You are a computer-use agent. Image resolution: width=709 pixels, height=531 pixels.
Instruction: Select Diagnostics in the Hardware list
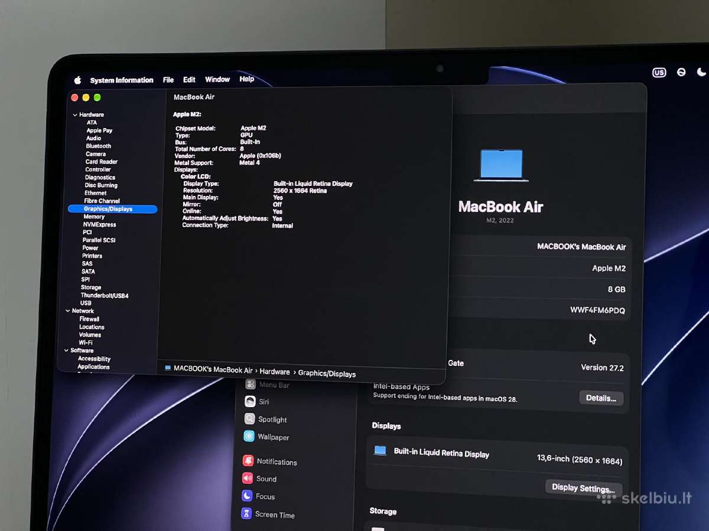pos(100,177)
